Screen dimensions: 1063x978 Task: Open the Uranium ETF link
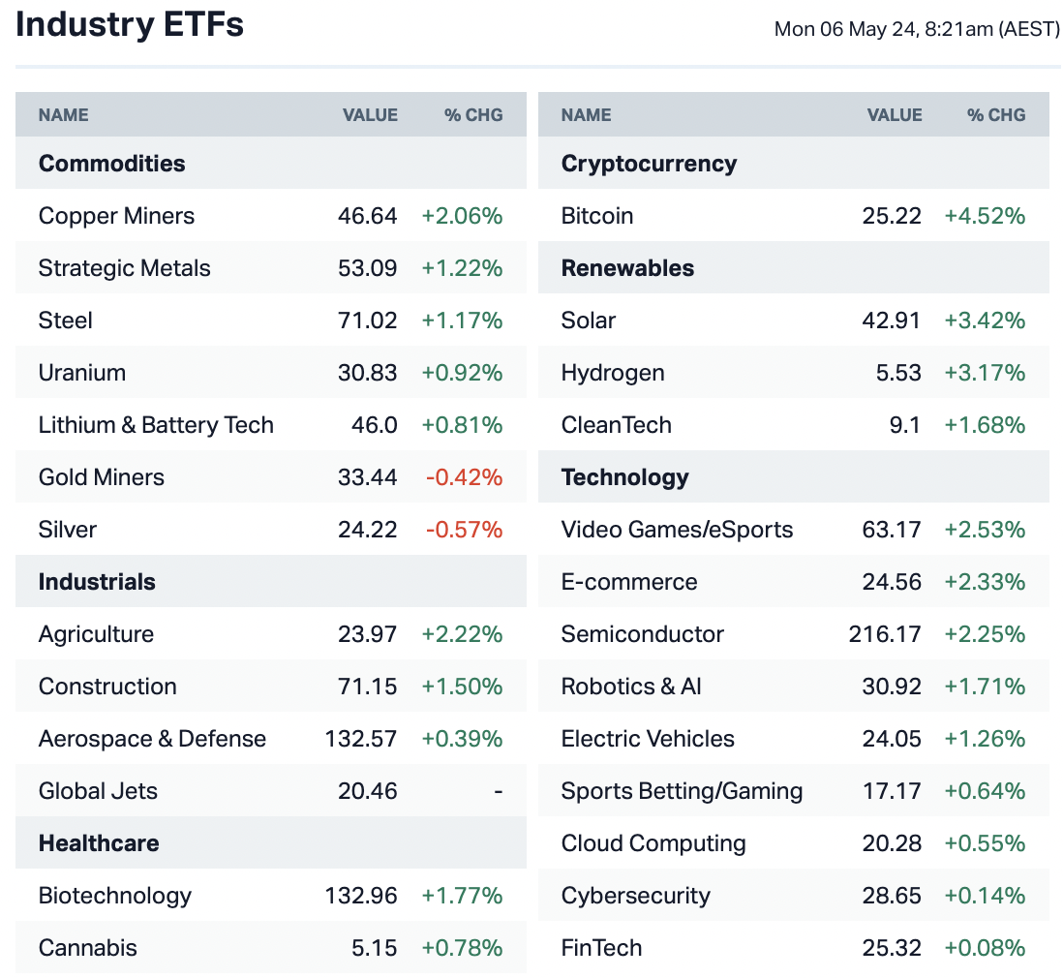tap(82, 373)
